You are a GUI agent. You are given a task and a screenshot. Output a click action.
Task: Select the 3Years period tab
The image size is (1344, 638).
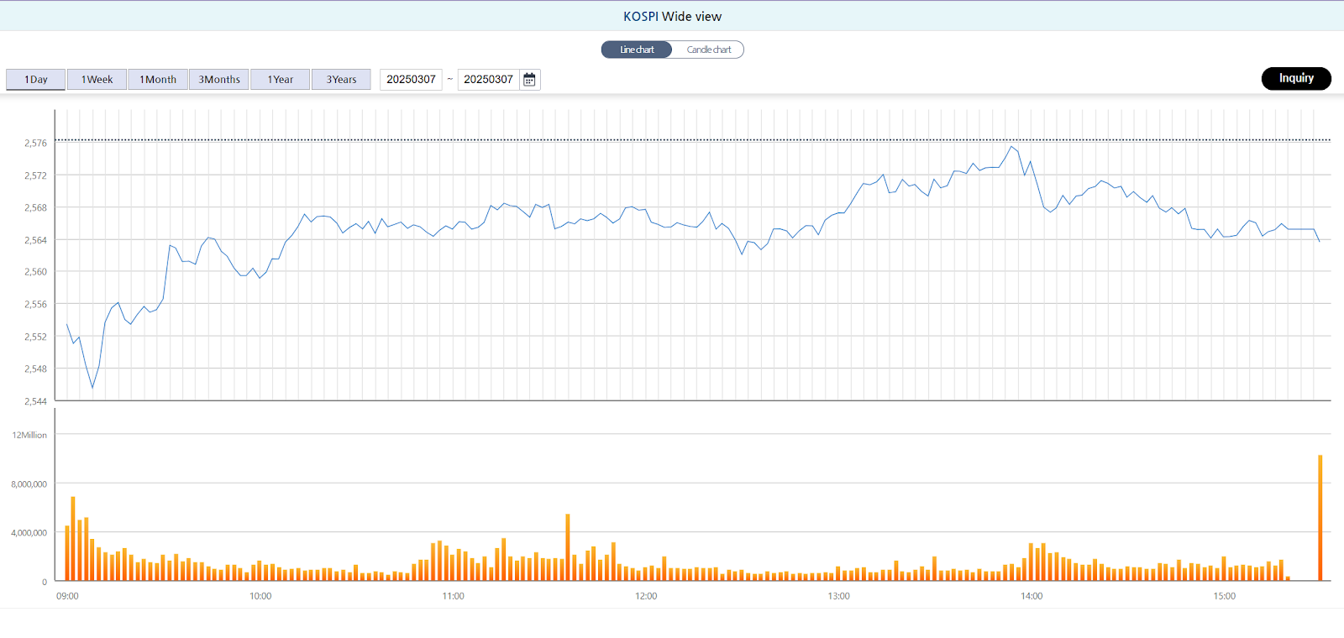coord(342,80)
